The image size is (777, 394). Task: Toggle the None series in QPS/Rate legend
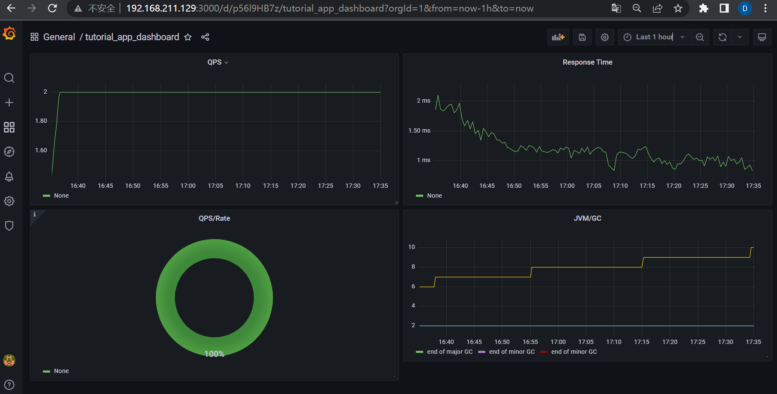tap(61, 371)
